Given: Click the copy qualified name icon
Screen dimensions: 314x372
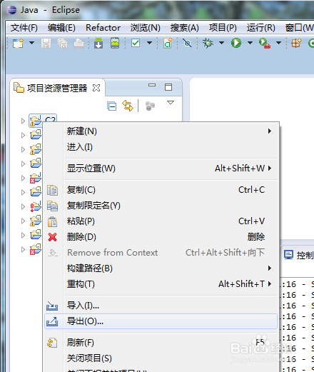Looking at the screenshot, I should click(52, 206).
